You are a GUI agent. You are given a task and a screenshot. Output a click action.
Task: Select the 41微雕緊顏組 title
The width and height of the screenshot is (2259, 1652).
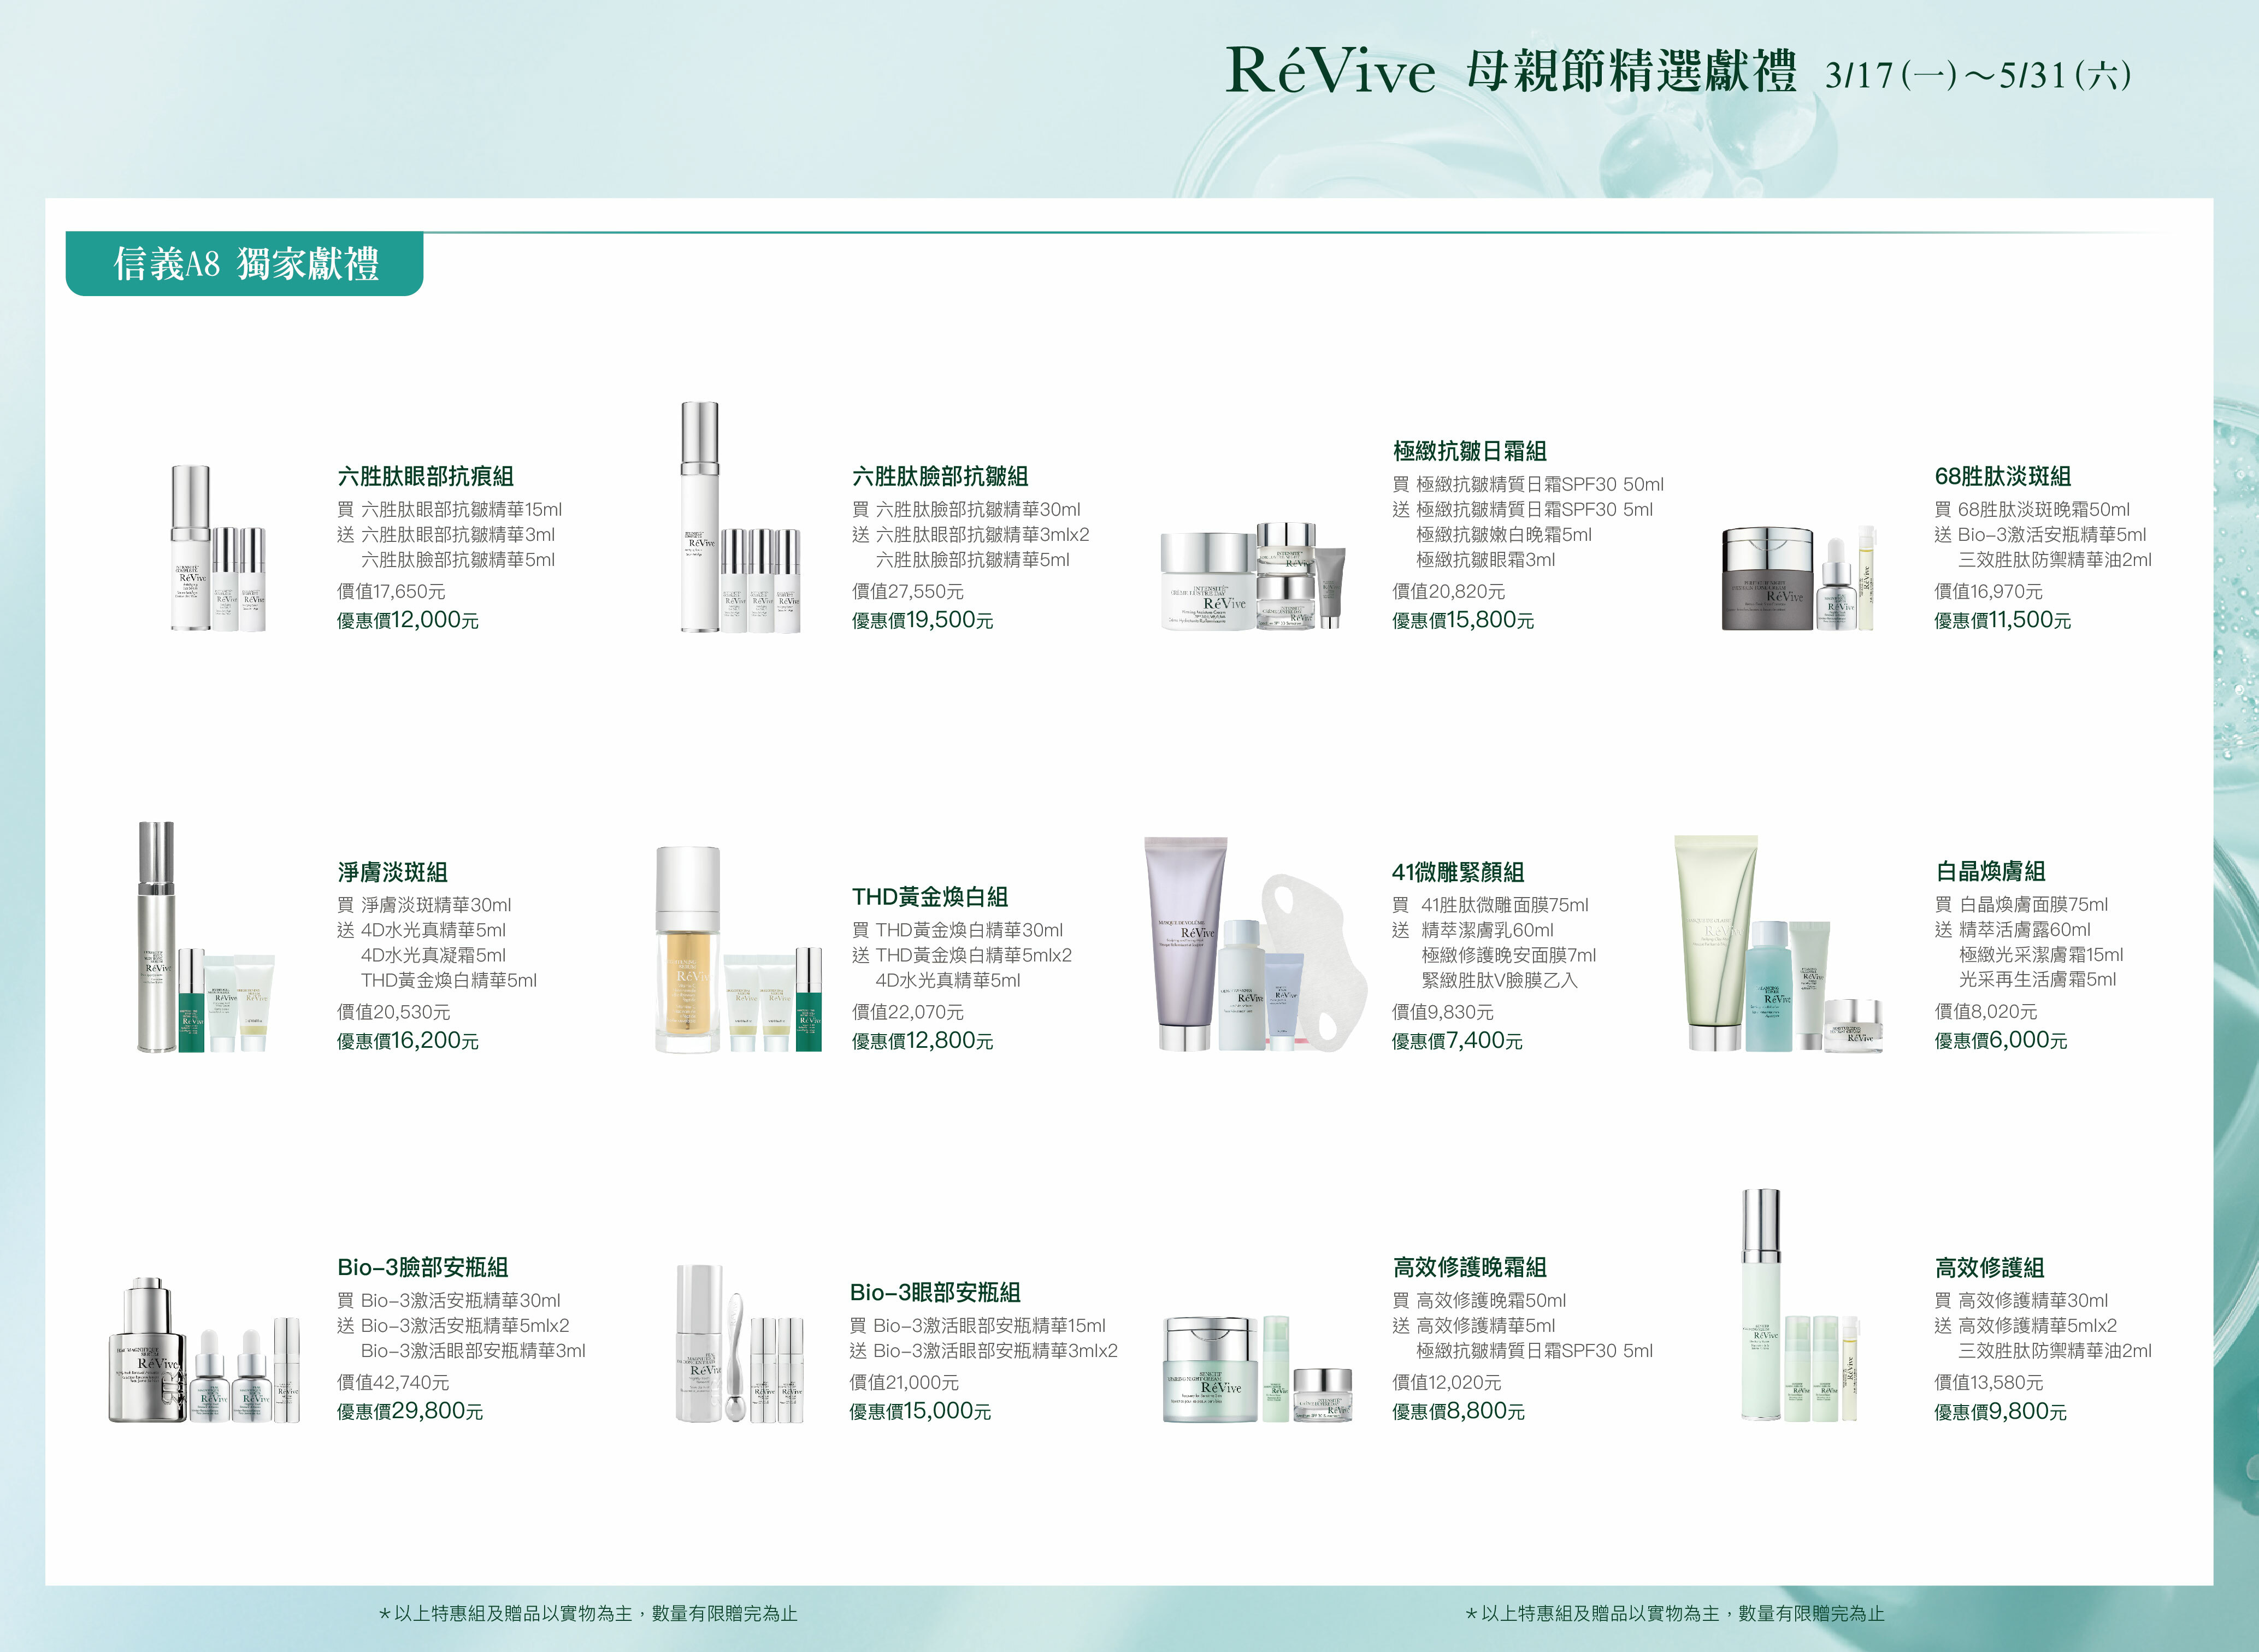click(x=1457, y=872)
